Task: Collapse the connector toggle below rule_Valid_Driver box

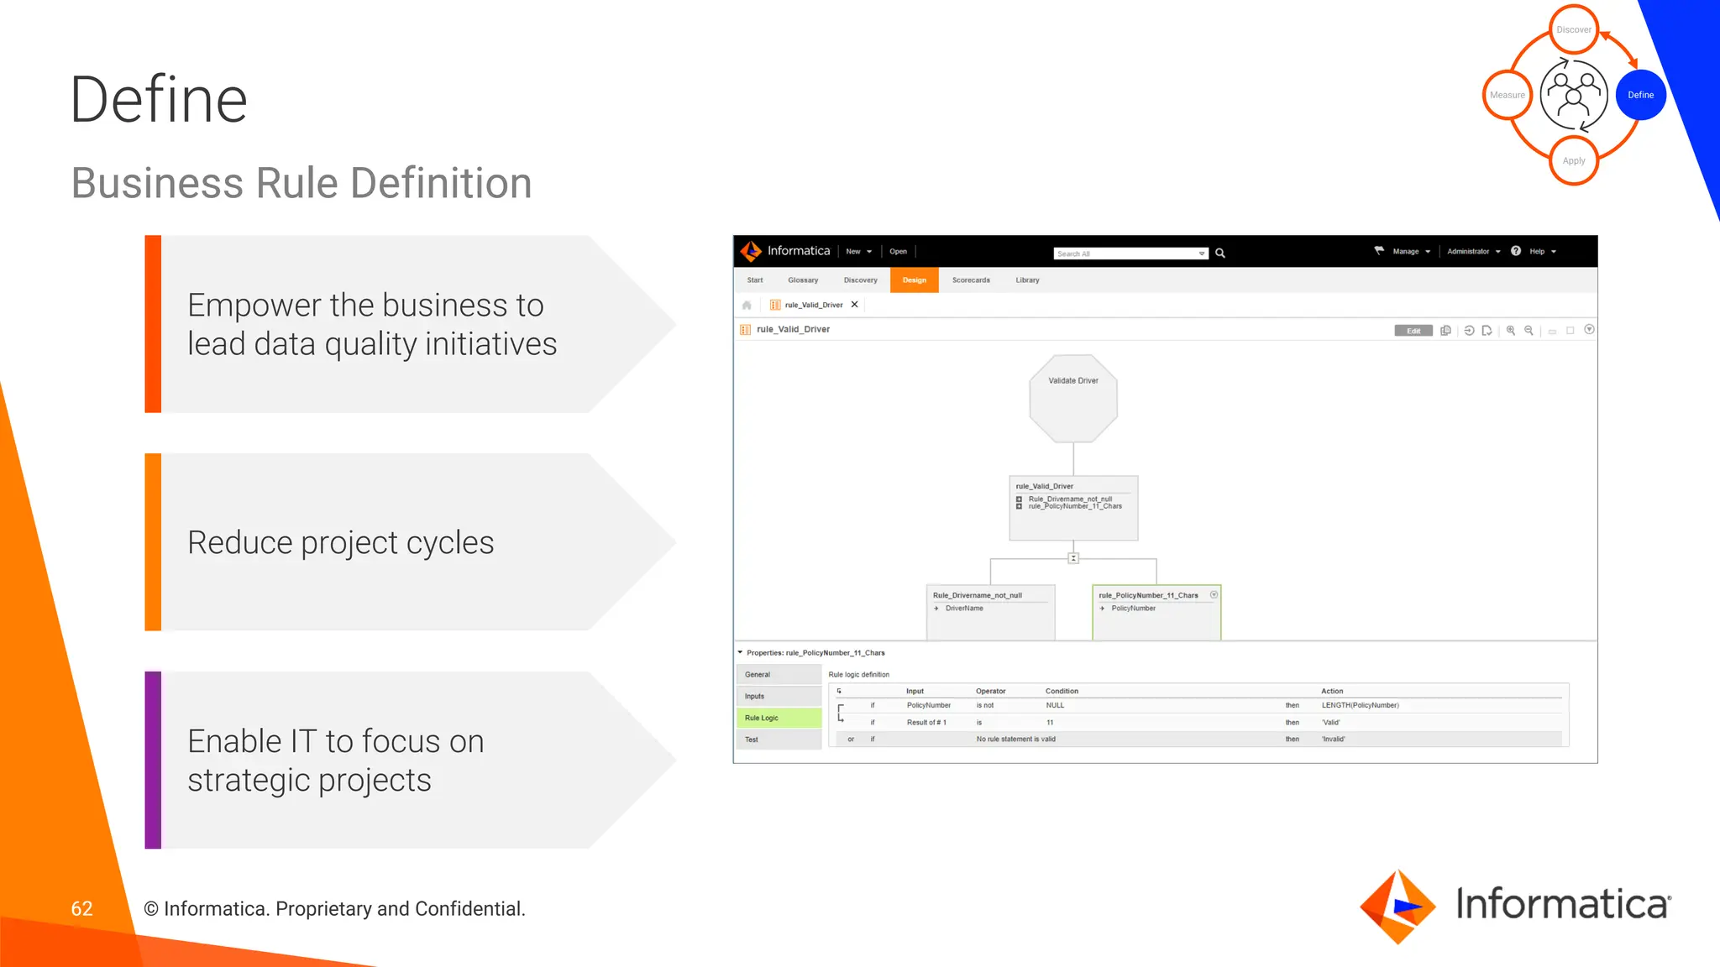Action: pyautogui.click(x=1073, y=558)
